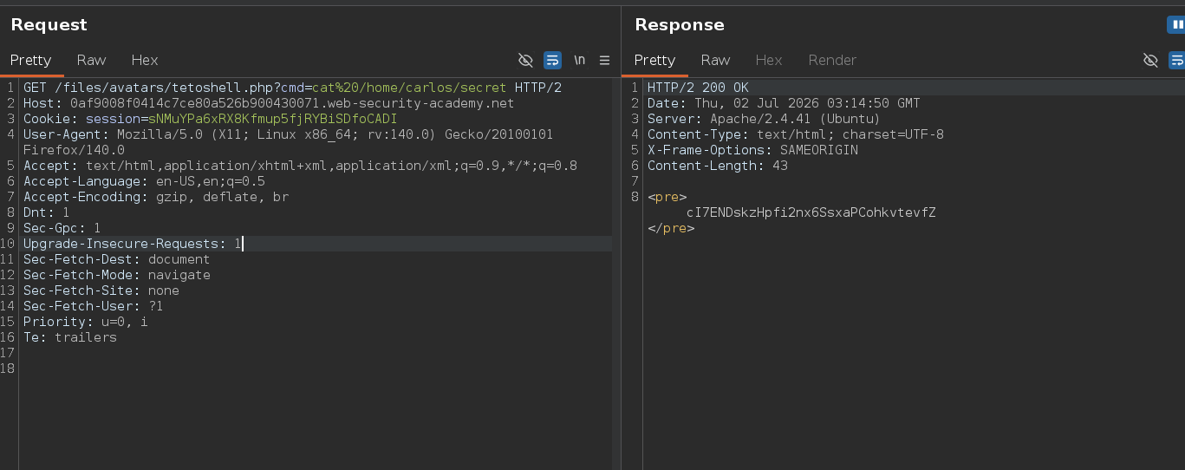1185x470 pixels.
Task: Open the Response Hex tab
Action: (769, 60)
